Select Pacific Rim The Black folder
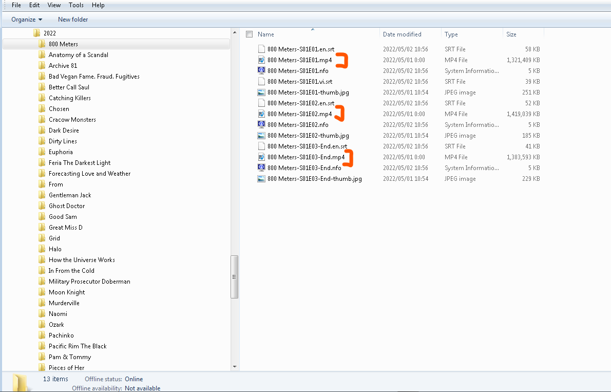 (78, 346)
